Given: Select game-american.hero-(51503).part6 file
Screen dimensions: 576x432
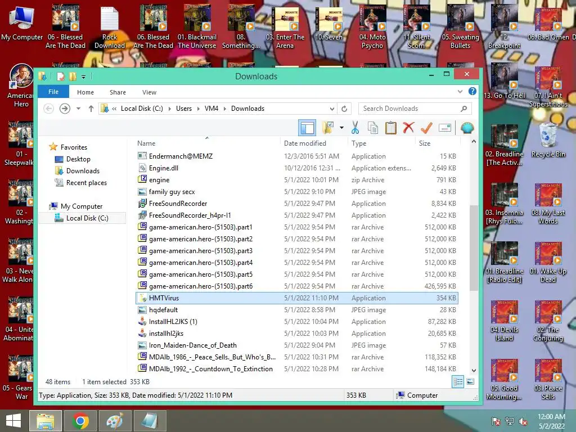Looking at the screenshot, I should click(297, 286).
